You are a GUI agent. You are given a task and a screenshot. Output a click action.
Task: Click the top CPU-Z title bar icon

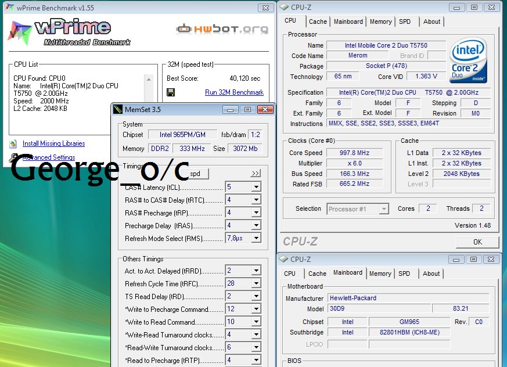(x=284, y=7)
